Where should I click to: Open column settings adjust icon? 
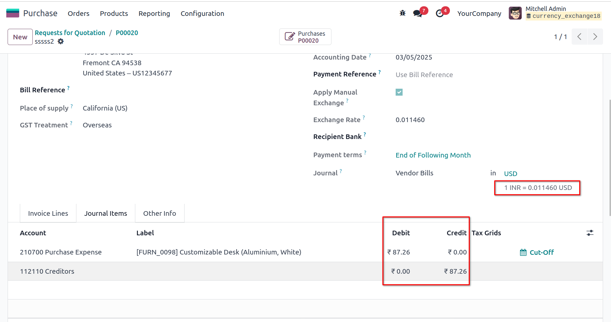(590, 233)
